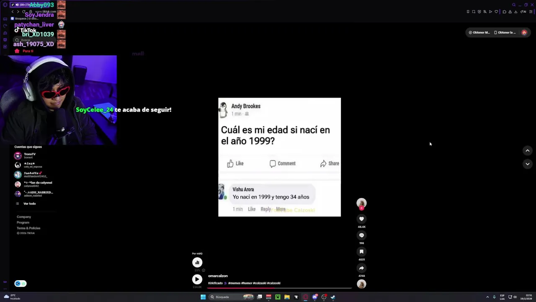Click the Obtener la app button
Screen dimensions: 536x302
click(505, 32)
